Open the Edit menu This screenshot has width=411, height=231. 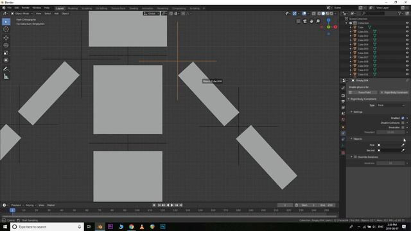click(x=17, y=8)
